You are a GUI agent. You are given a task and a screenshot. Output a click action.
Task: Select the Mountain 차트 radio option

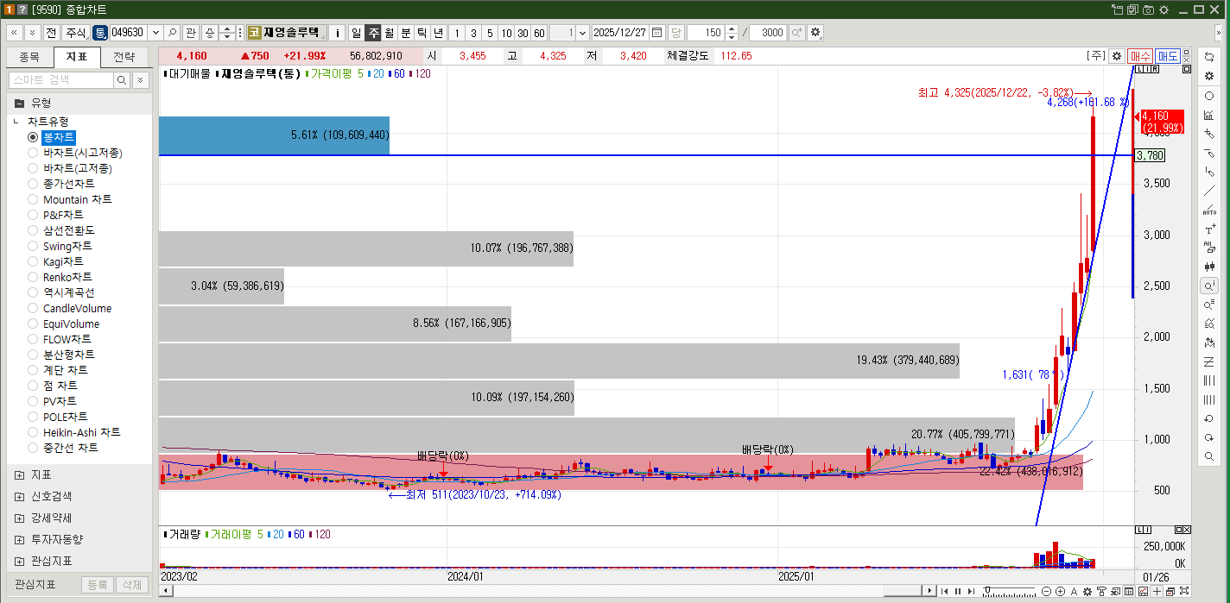point(33,199)
